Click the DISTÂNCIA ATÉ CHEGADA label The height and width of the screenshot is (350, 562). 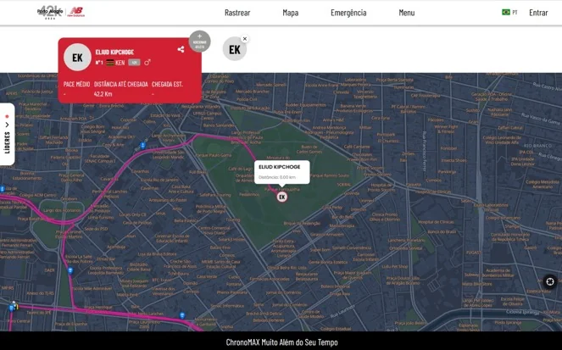coord(120,84)
